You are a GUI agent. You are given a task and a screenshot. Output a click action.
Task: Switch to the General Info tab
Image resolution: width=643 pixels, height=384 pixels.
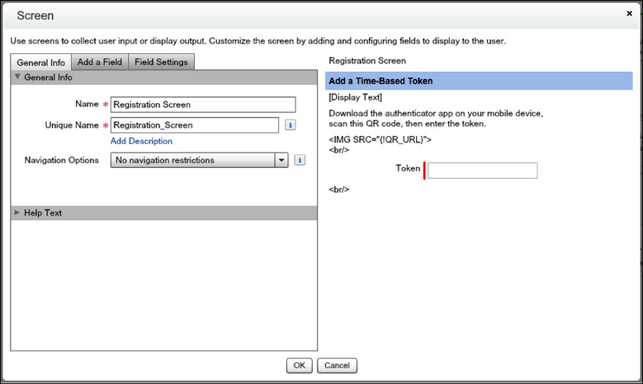(x=41, y=62)
